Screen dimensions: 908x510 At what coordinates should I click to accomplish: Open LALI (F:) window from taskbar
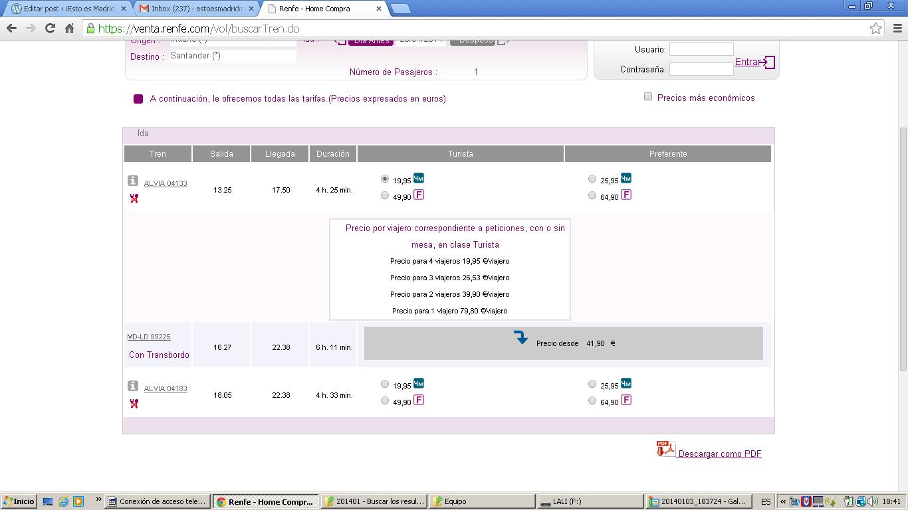[x=590, y=501]
